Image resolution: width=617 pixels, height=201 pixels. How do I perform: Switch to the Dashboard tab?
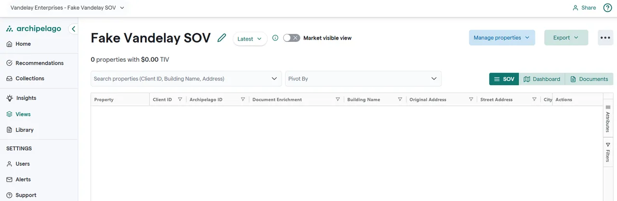click(542, 79)
